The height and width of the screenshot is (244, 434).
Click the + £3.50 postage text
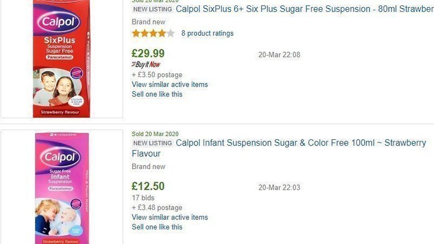click(157, 75)
